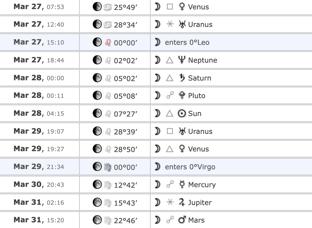
Task: Click the Virgo sign icon at 00°00′
Action: [x=108, y=167]
